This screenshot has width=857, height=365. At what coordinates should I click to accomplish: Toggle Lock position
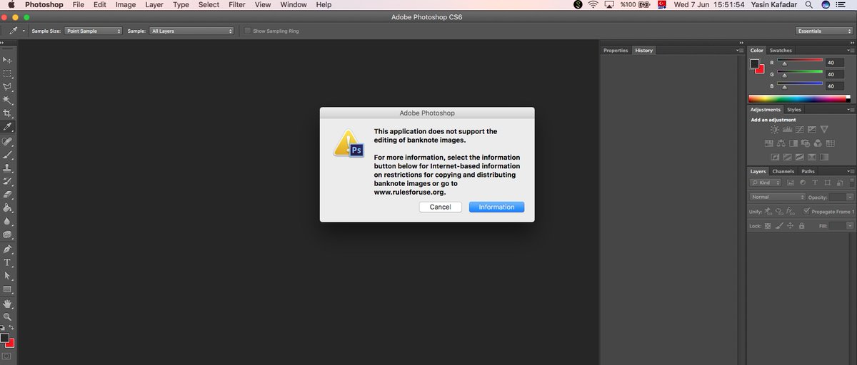tap(791, 226)
